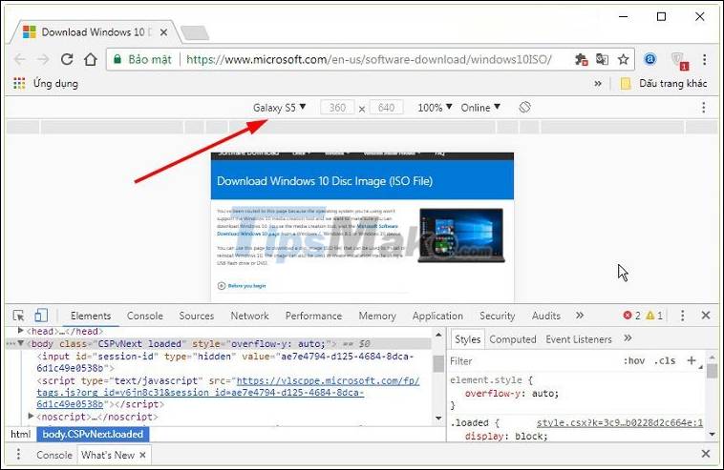This screenshot has width=724, height=470.
Task: Click the styles Filter field
Action: (x=531, y=360)
